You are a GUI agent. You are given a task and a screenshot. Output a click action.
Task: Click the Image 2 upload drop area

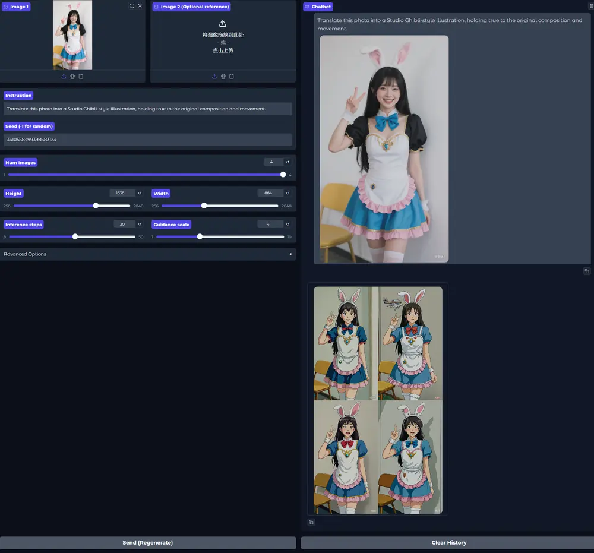(223, 39)
